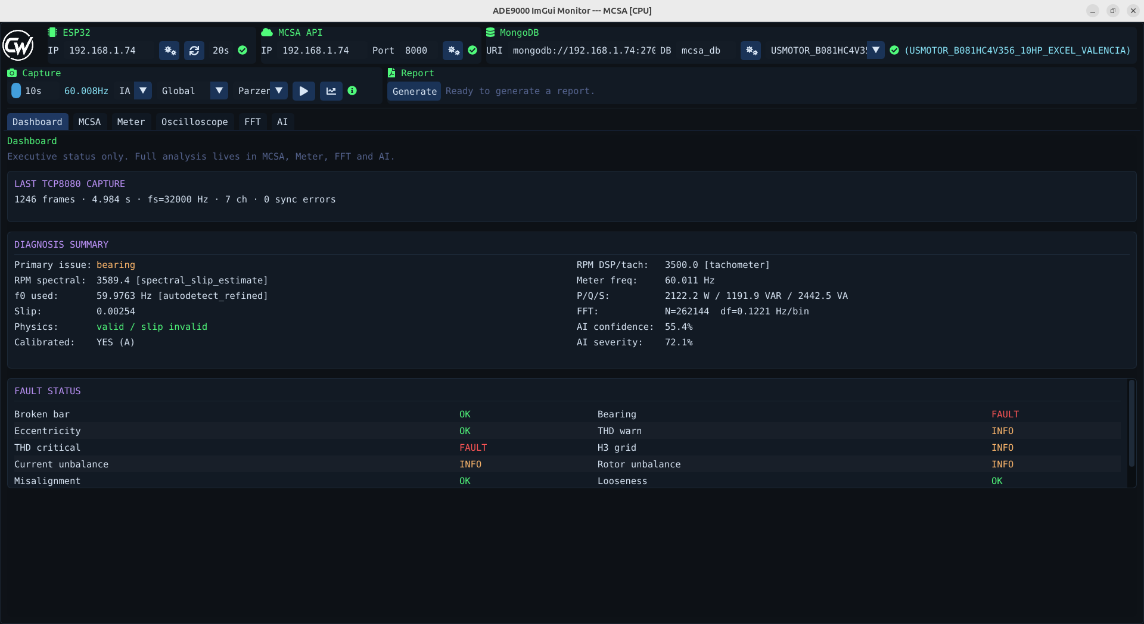Click the 'Ready to generate a report.' message

(520, 91)
